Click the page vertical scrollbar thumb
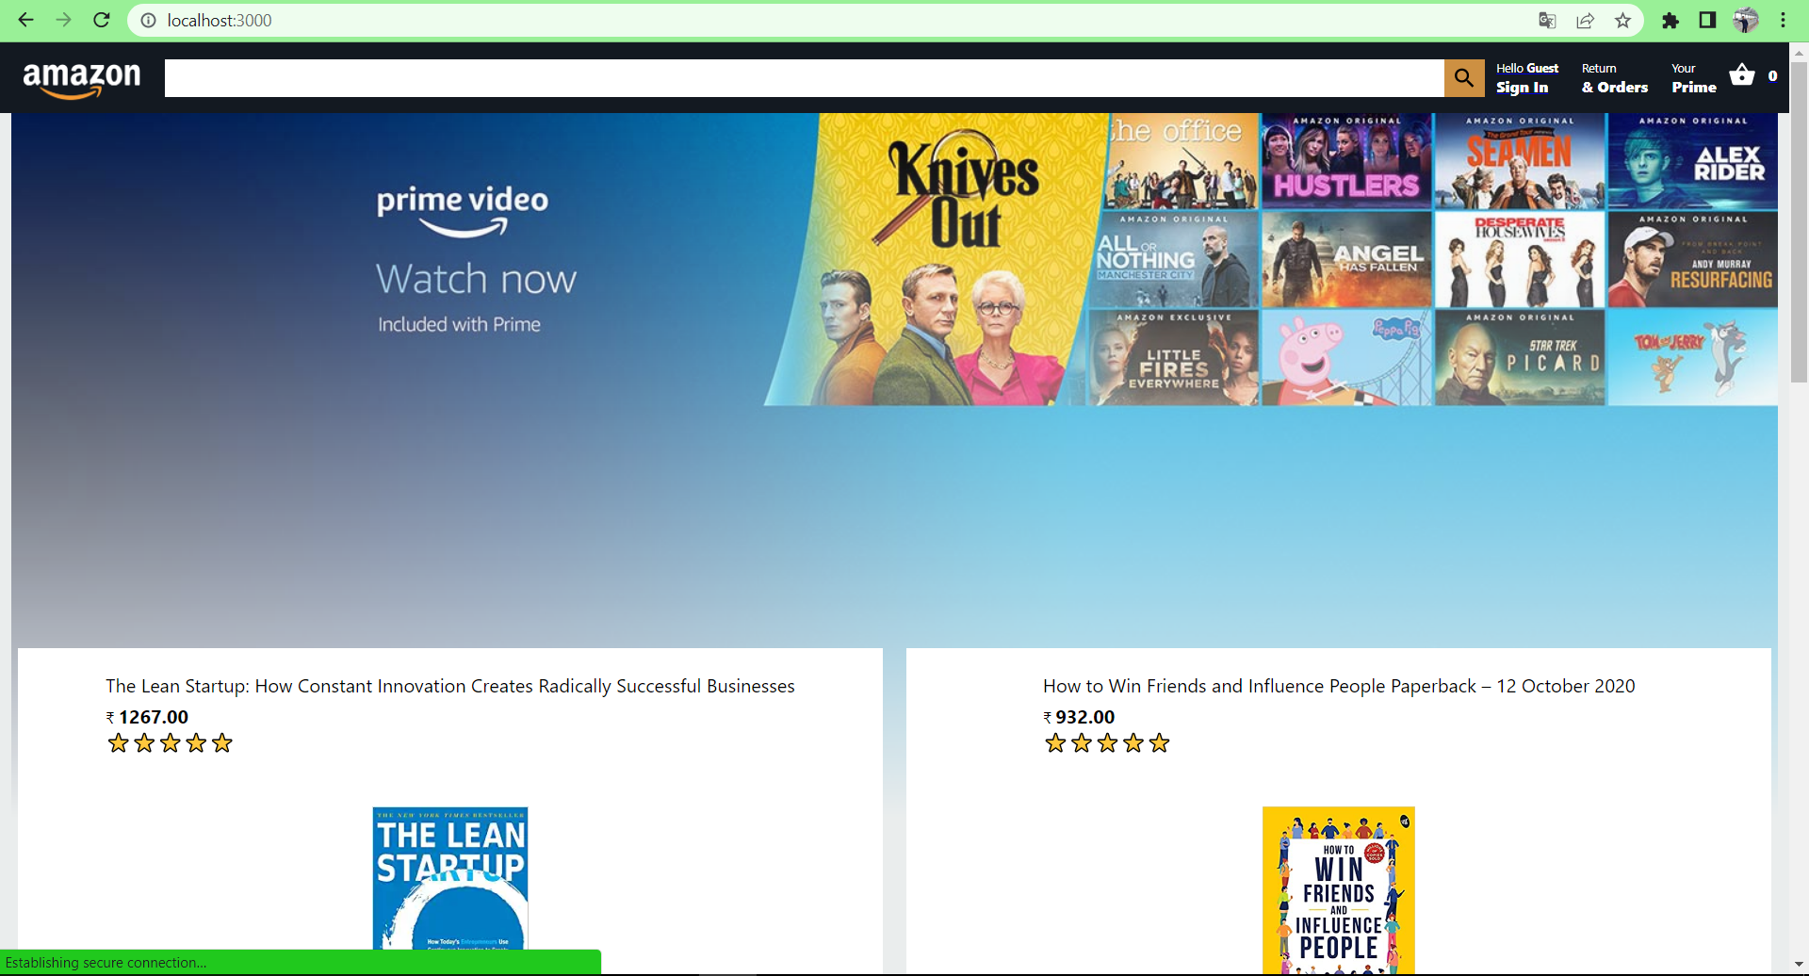The image size is (1809, 976). coord(1800,222)
